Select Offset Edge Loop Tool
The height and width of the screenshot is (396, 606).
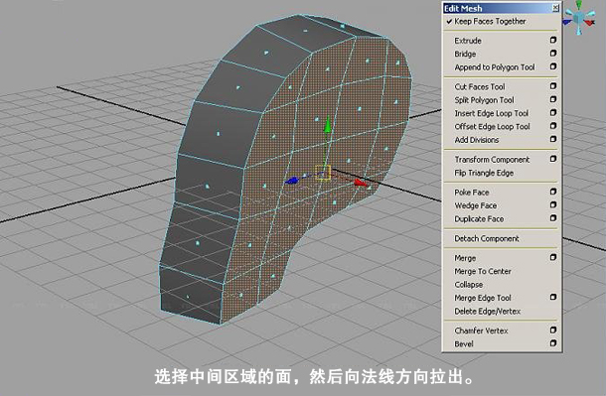[x=492, y=127]
